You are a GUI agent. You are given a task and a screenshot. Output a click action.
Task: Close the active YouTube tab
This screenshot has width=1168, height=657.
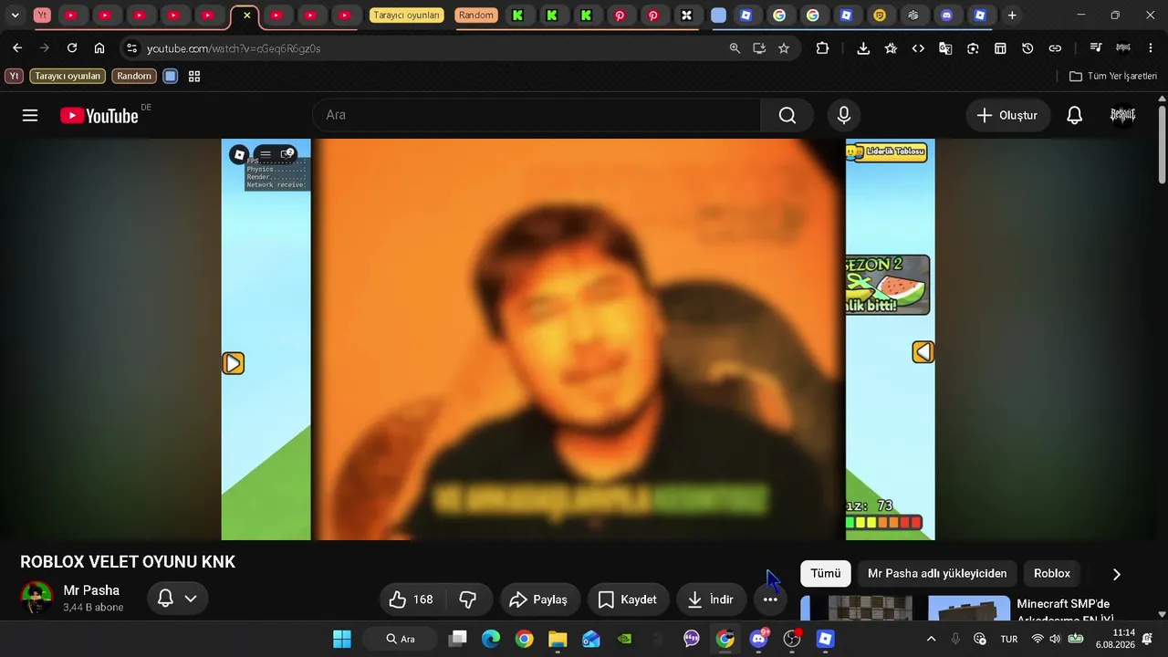tap(246, 16)
